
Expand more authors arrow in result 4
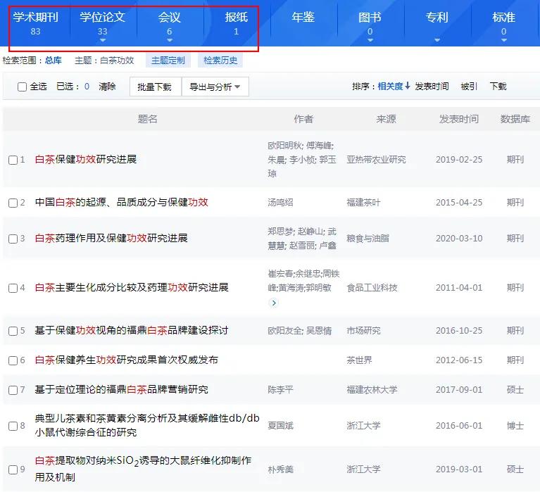[274, 303]
